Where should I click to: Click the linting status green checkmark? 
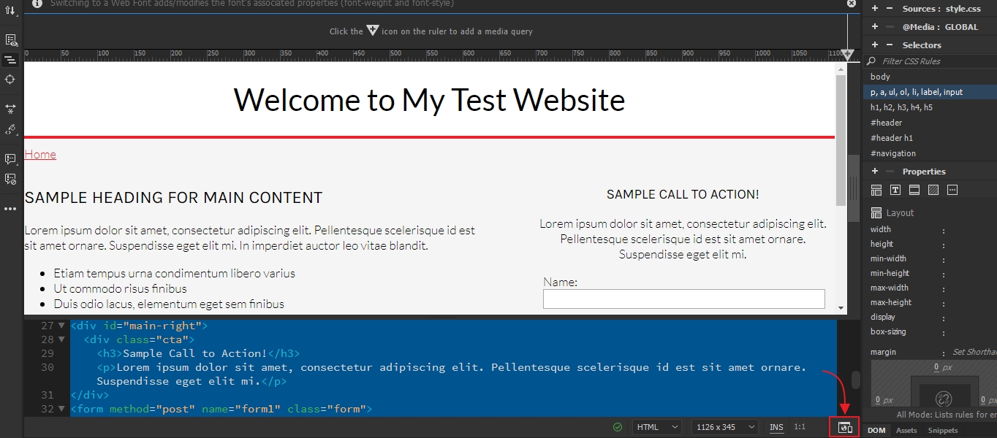(x=618, y=426)
